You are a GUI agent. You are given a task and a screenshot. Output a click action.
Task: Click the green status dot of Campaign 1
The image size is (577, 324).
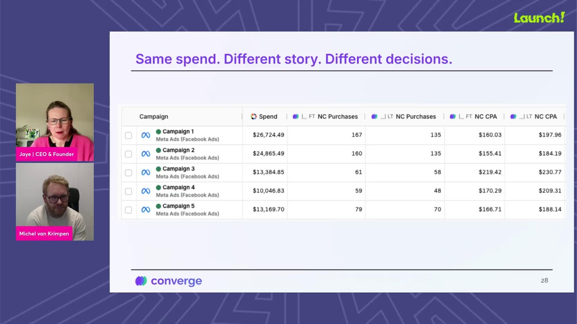click(158, 132)
